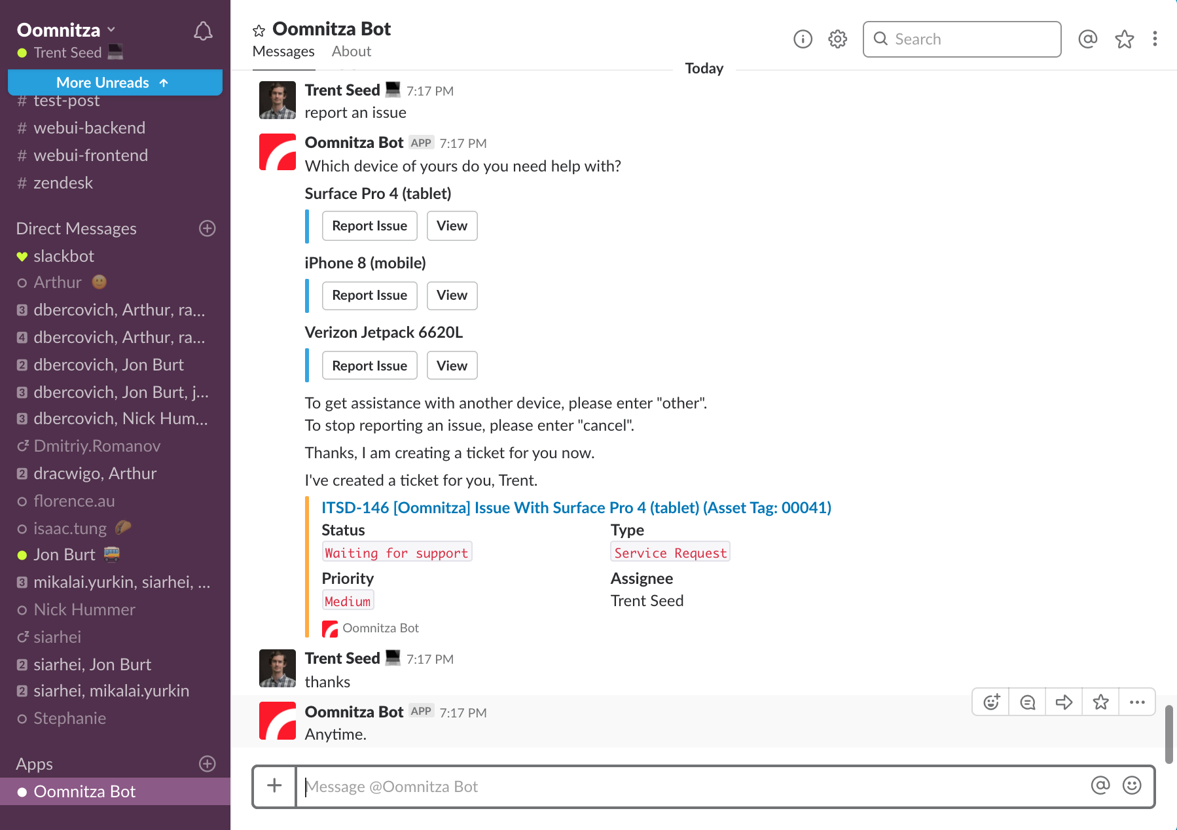The image size is (1177, 830).
Task: Open Oomnitza Bot name on Anytime message
Action: tap(354, 712)
